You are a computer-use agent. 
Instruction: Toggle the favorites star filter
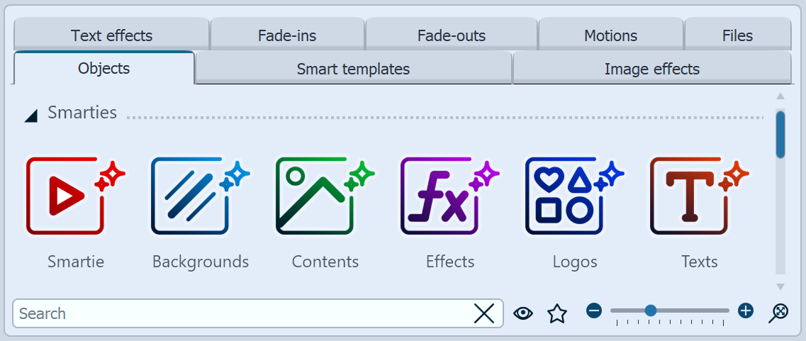coord(557,313)
